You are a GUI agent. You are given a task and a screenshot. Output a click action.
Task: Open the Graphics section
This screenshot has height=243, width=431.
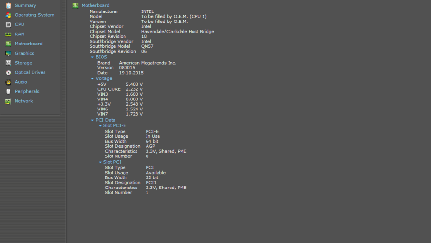pos(24,53)
